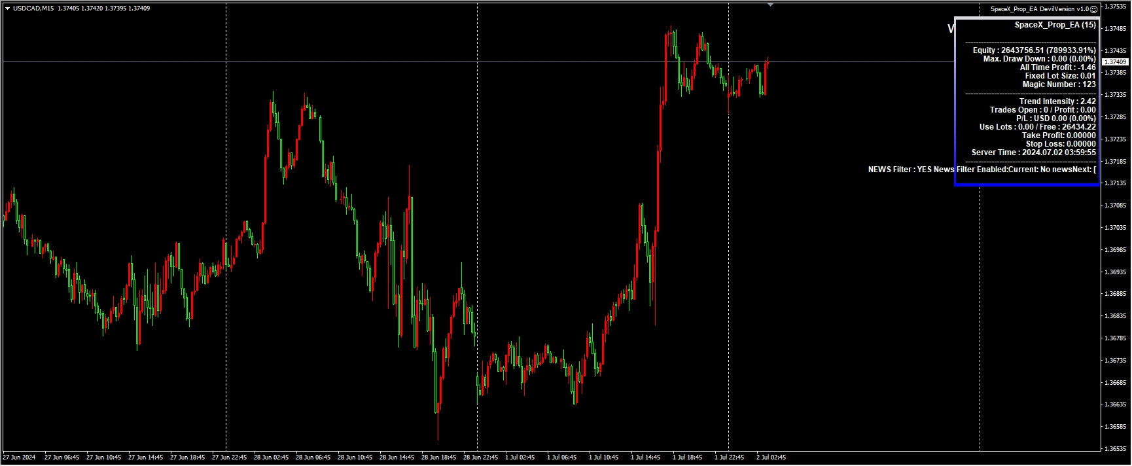Click the 2 Jul 02:45 time axis label

pyautogui.click(x=771, y=457)
